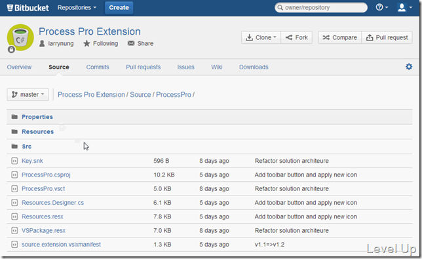Focus the owner/repository search field
422x259 pixels.
click(x=321, y=8)
